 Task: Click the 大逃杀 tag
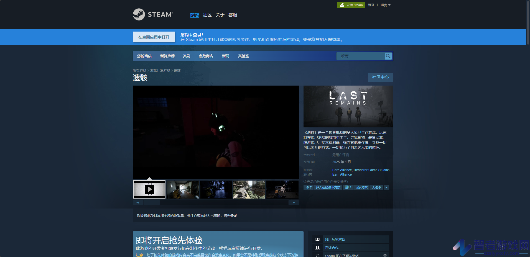point(376,187)
